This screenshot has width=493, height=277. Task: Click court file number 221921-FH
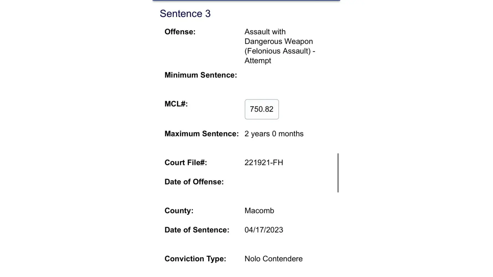click(x=264, y=163)
